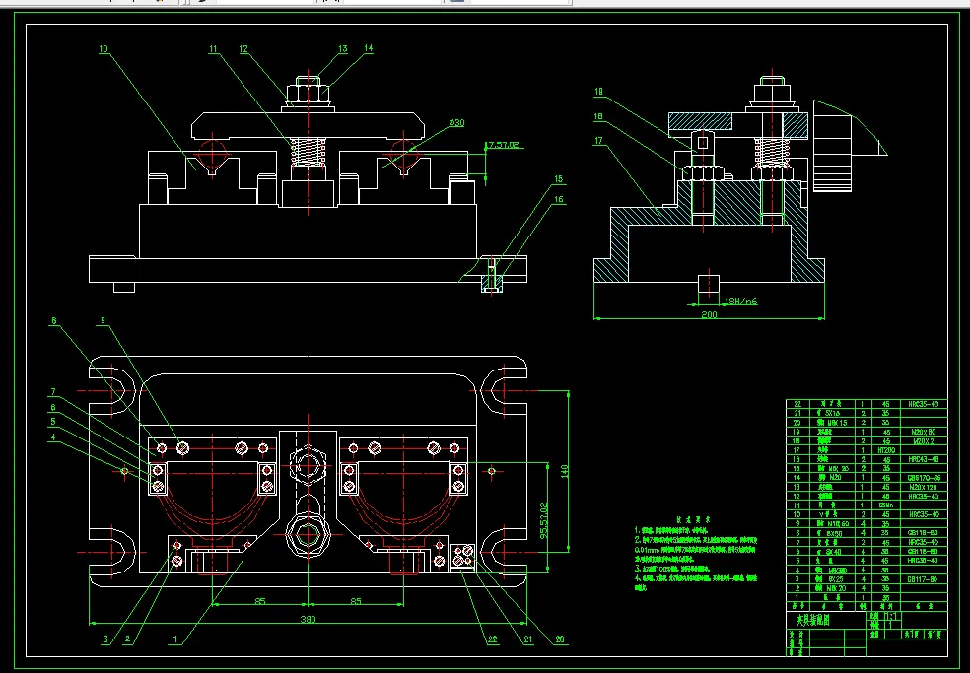Click the 140 vertical dimension

click(564, 471)
